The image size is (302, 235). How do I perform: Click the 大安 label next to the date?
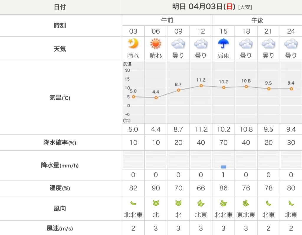pyautogui.click(x=245, y=7)
